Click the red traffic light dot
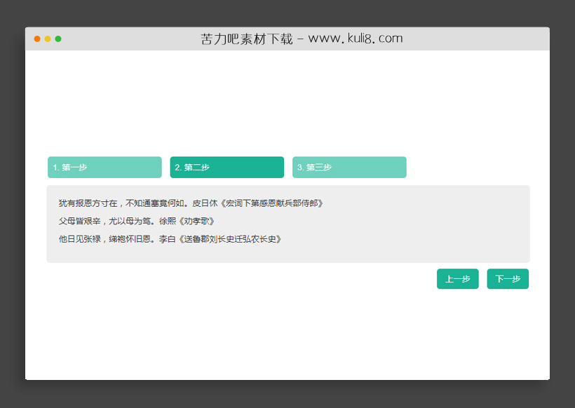 pyautogui.click(x=36, y=39)
